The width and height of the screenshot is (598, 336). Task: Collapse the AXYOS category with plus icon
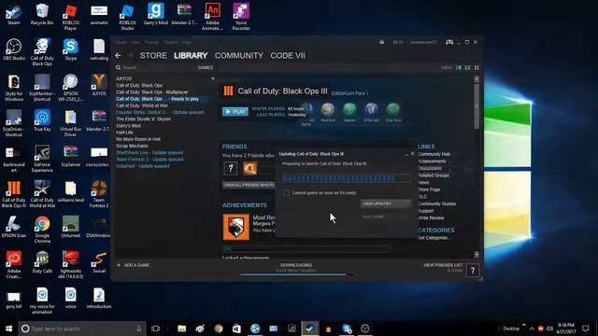coord(213,78)
